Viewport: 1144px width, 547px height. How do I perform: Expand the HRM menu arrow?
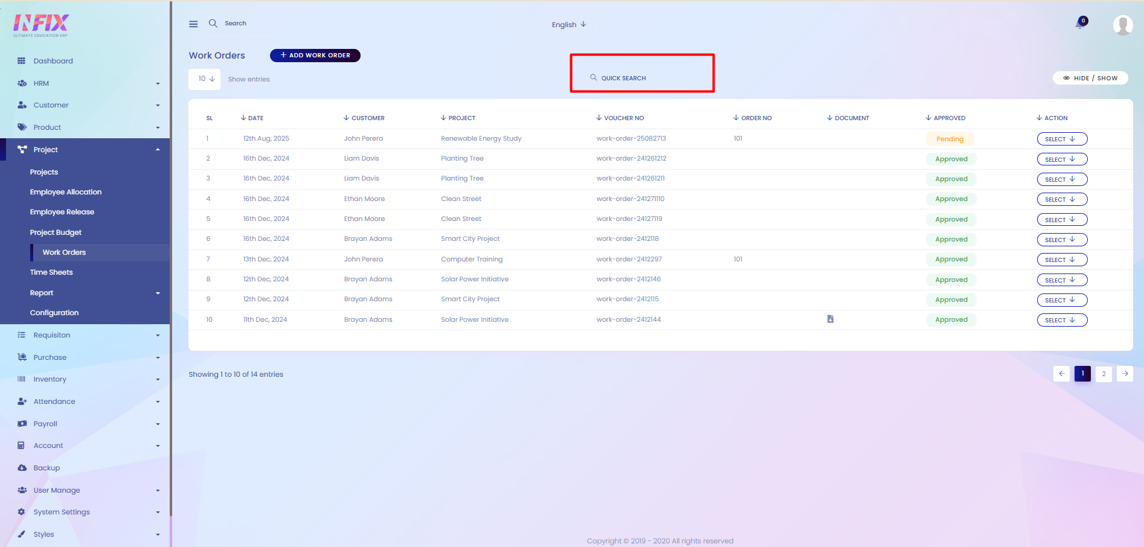158,84
